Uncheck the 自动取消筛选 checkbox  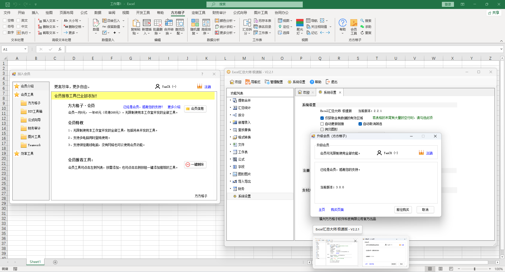tap(360, 124)
